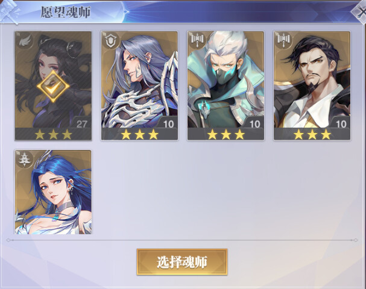
Task: Select the silver-haired armored character card
Action: [139, 85]
